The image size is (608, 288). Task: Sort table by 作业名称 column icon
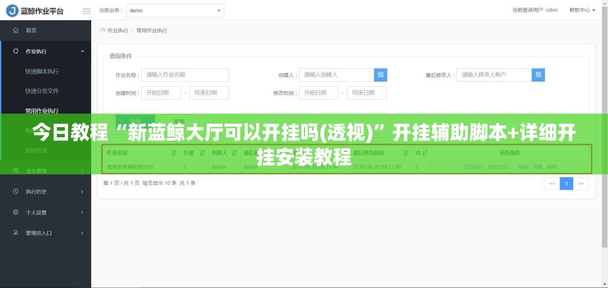tap(174, 153)
